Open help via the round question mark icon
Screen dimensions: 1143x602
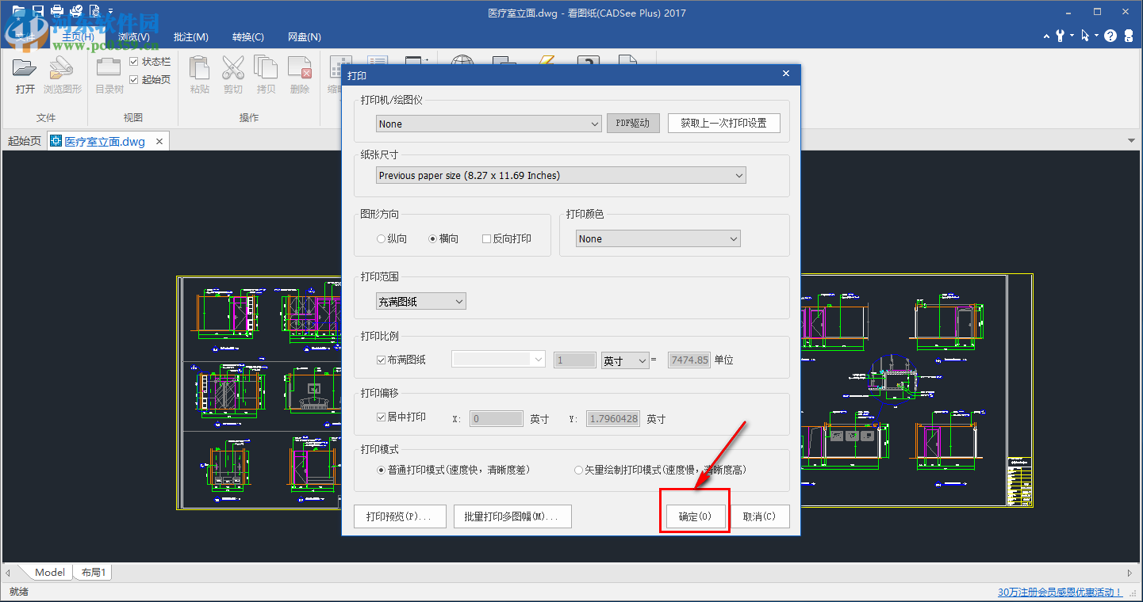coord(1110,36)
